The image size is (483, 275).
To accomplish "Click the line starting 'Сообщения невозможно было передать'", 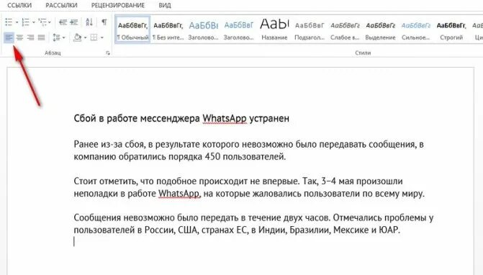I will coord(253,217).
